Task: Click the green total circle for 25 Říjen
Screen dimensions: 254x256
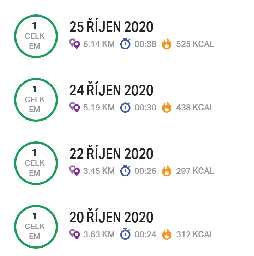Action: [36, 36]
